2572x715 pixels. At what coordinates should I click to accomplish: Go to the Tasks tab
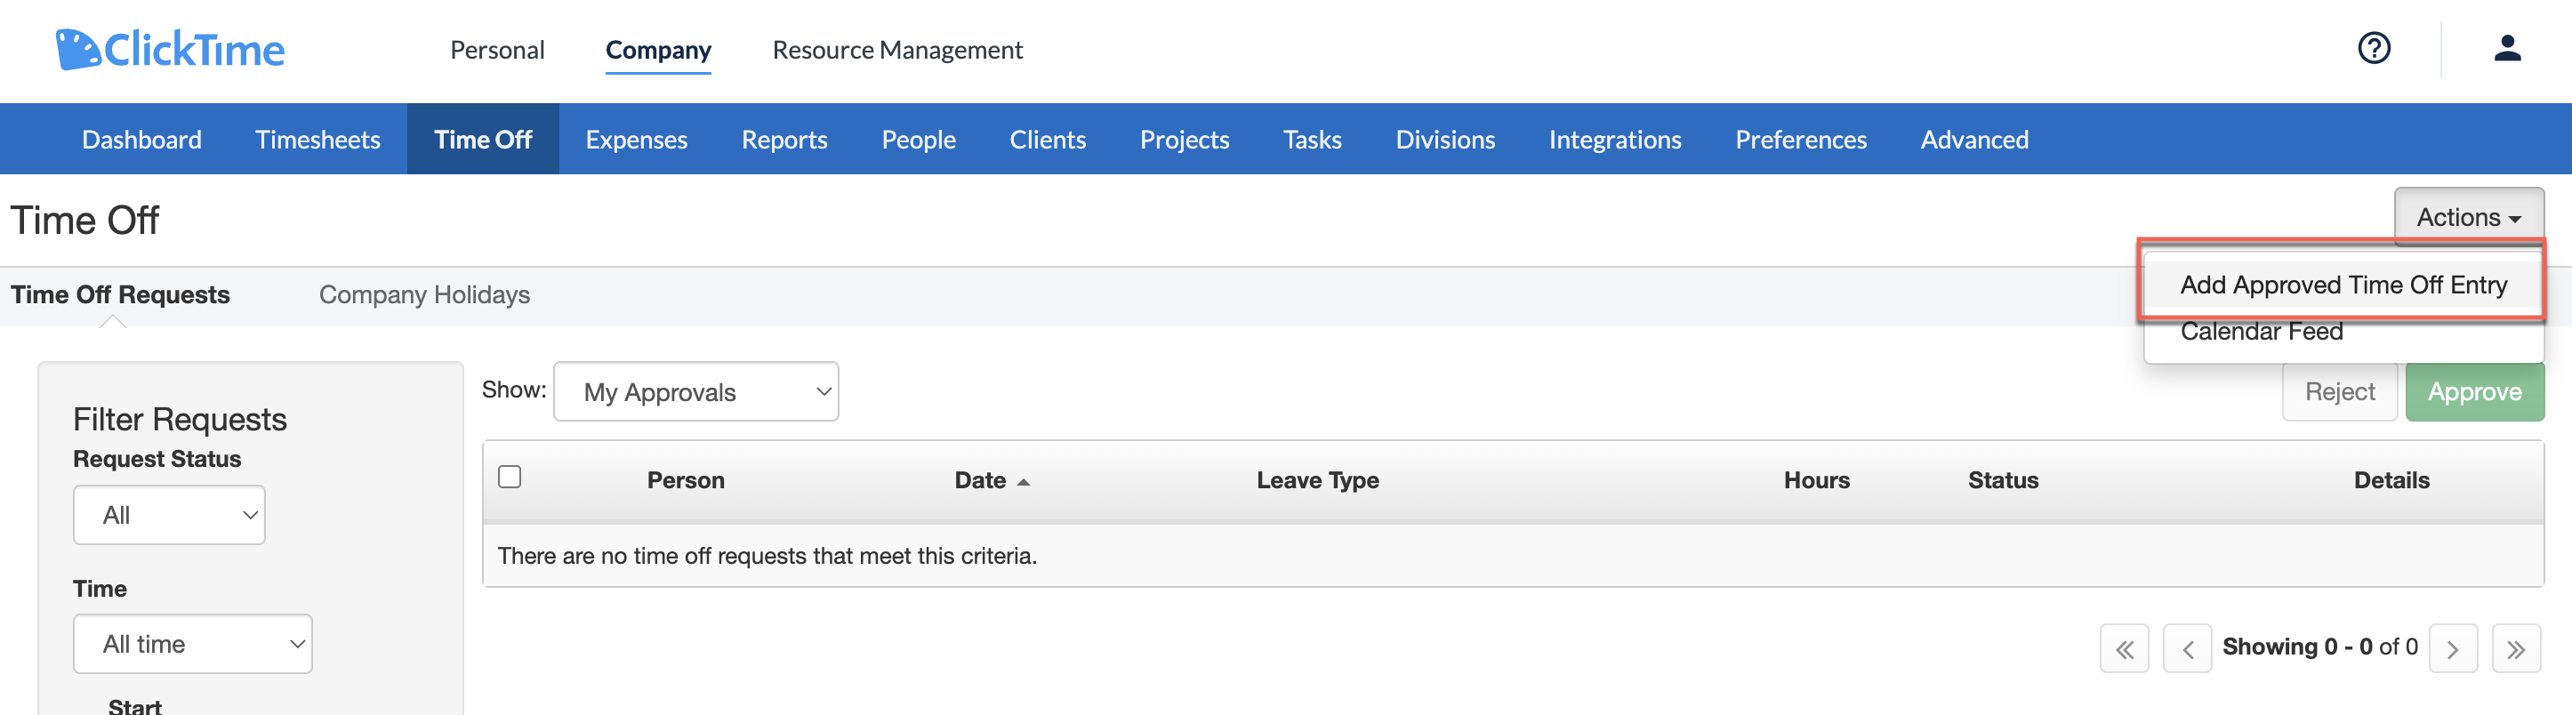pyautogui.click(x=1312, y=139)
